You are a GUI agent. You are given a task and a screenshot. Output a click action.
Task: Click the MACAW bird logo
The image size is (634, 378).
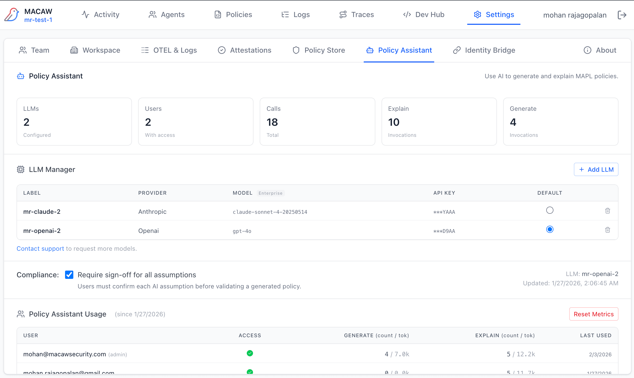pos(12,15)
